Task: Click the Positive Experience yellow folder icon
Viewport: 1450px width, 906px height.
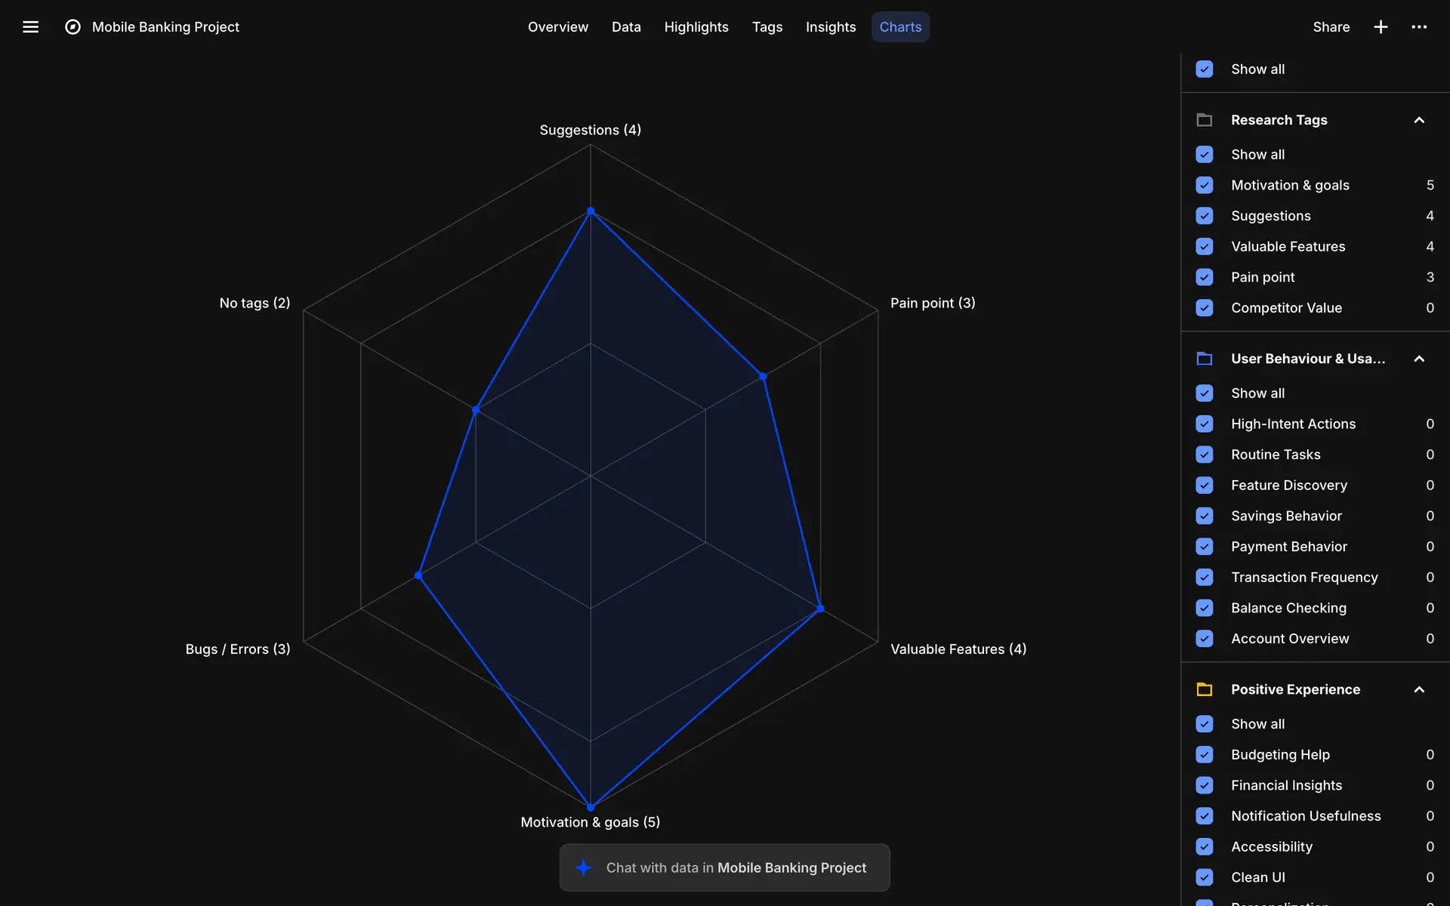Action: (x=1205, y=689)
